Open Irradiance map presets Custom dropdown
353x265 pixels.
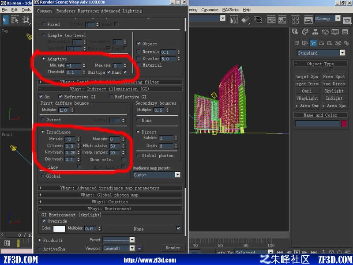coord(157,174)
